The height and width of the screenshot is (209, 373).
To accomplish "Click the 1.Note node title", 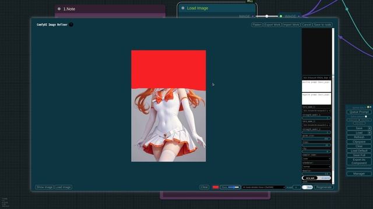I will click(69, 9).
